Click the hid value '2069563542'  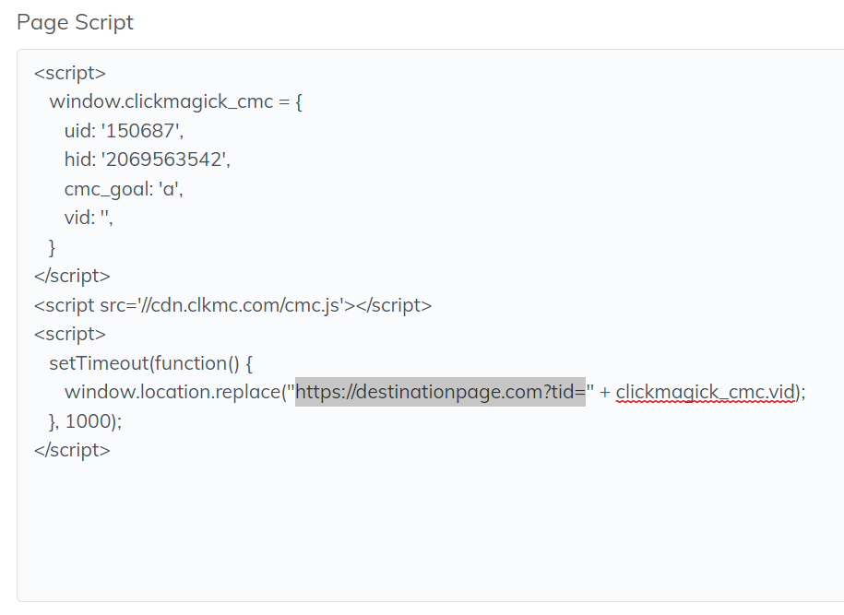click(167, 160)
